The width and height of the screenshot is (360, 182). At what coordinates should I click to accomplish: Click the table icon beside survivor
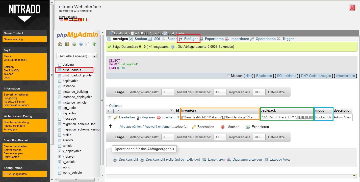click(x=60, y=140)
